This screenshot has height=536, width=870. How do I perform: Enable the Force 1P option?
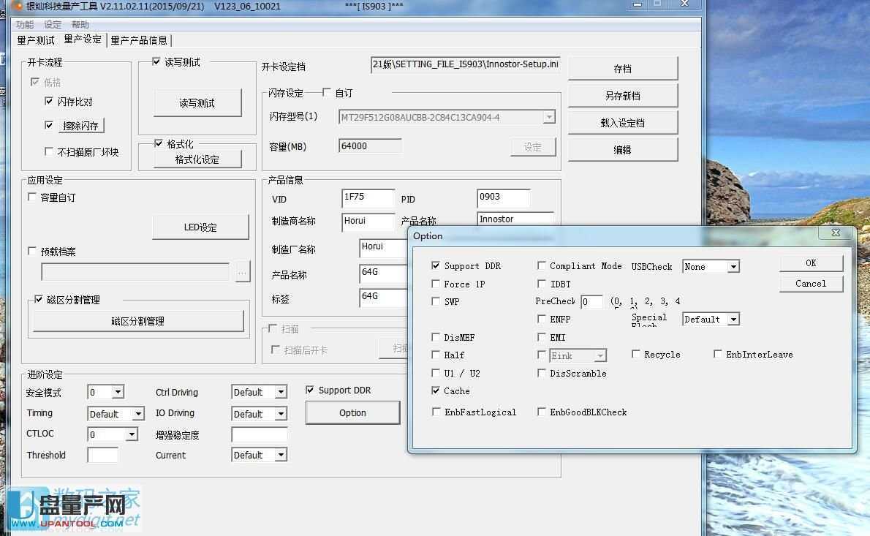point(436,284)
